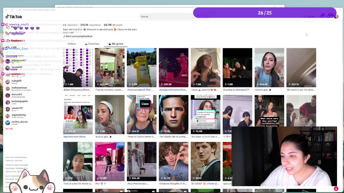Click the TikTok logo
The height and width of the screenshot is (193, 344).
click(14, 17)
